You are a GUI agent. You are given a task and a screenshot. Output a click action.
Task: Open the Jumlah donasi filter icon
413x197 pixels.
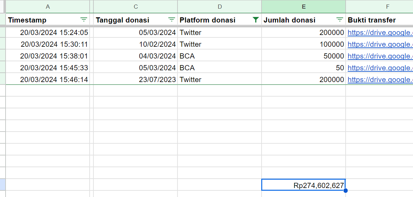[340, 19]
